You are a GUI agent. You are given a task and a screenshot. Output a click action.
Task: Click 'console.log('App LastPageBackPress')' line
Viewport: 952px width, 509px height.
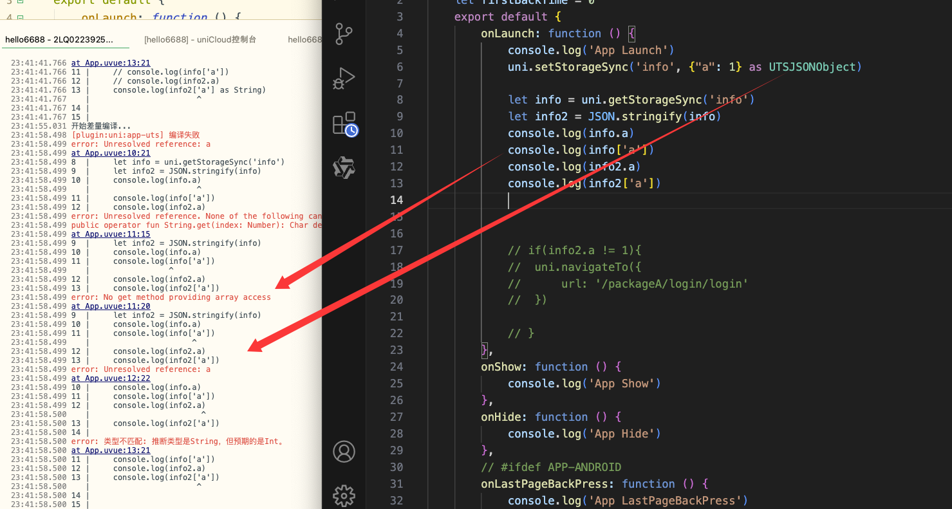point(628,501)
